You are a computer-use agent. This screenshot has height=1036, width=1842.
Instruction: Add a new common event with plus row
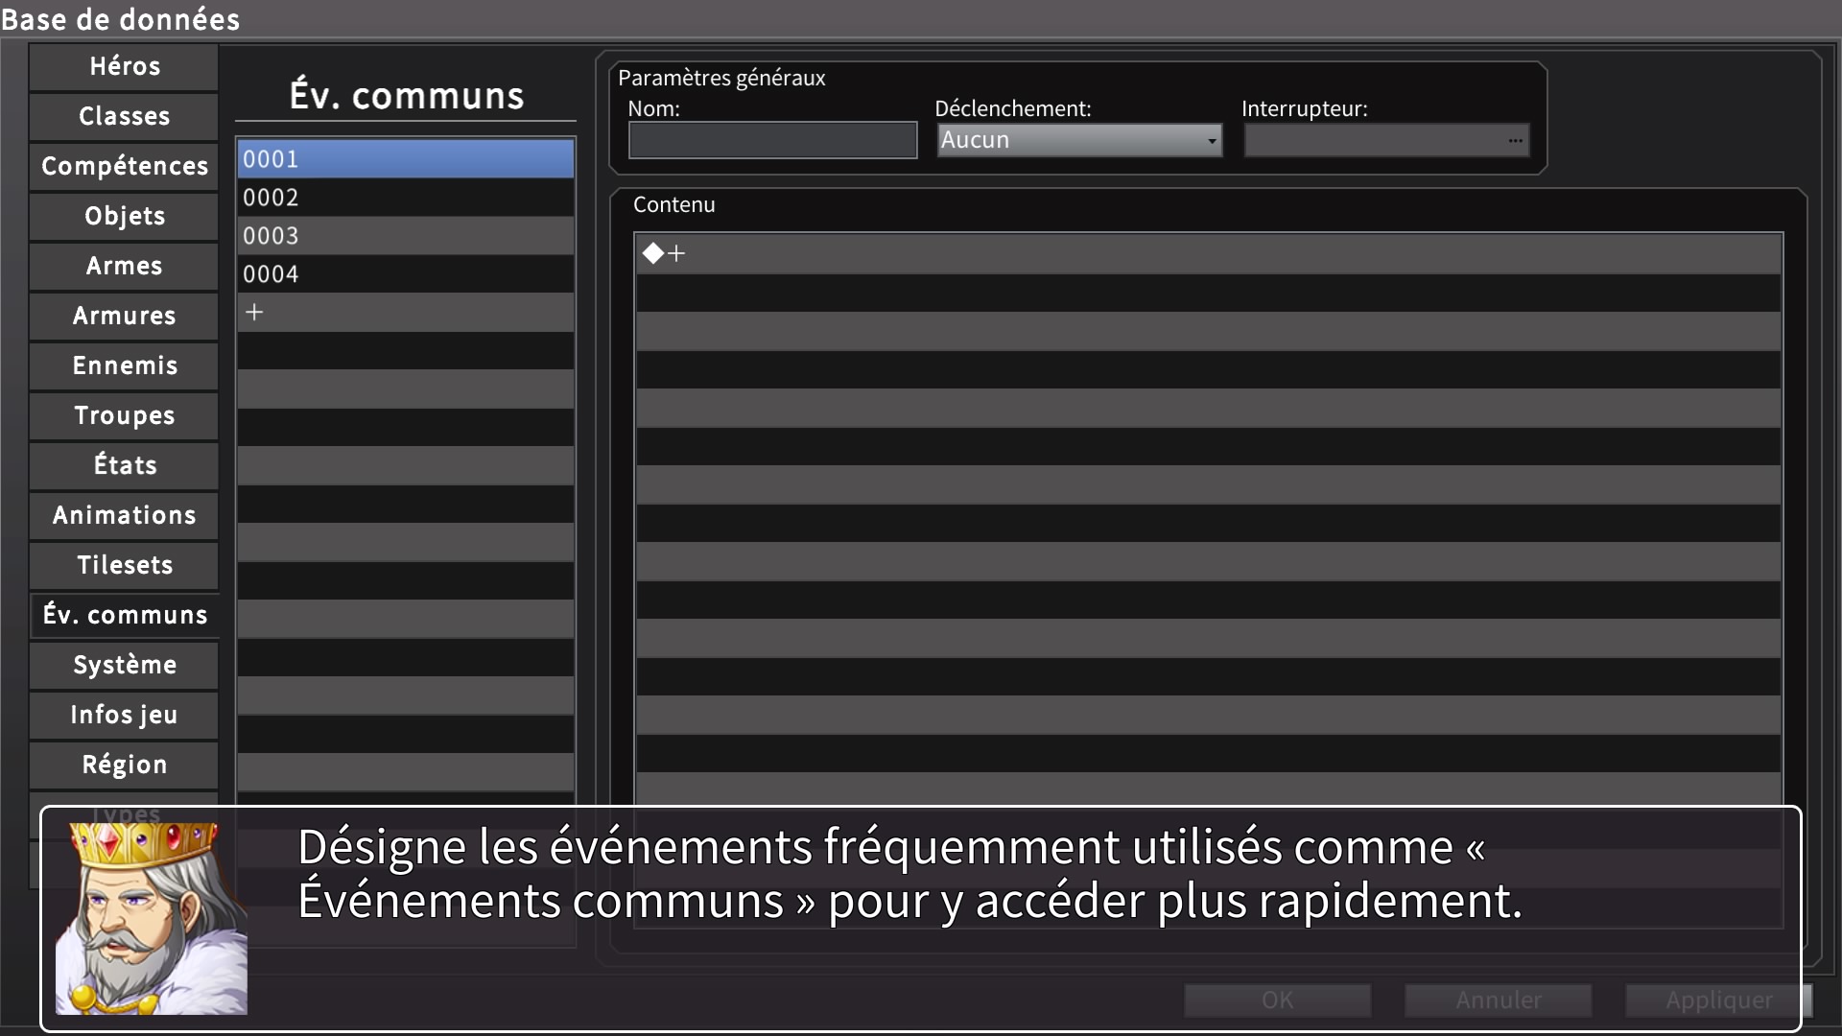(x=406, y=313)
